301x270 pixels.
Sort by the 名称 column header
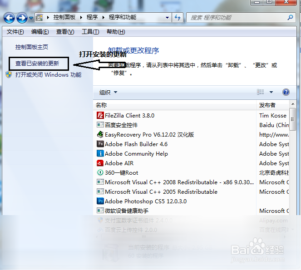pyautogui.click(x=175, y=105)
